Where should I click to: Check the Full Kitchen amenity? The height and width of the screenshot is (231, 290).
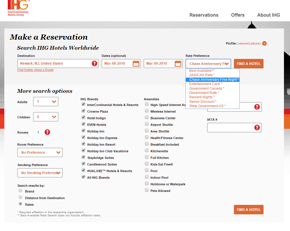click(147, 157)
